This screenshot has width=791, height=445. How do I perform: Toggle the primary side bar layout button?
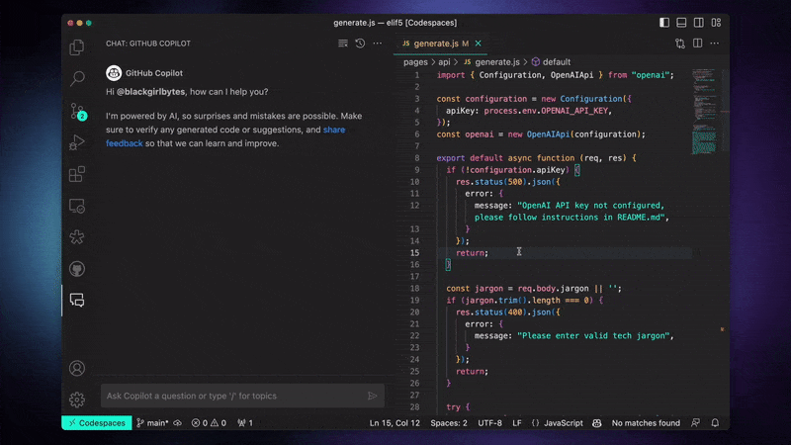[x=662, y=22]
